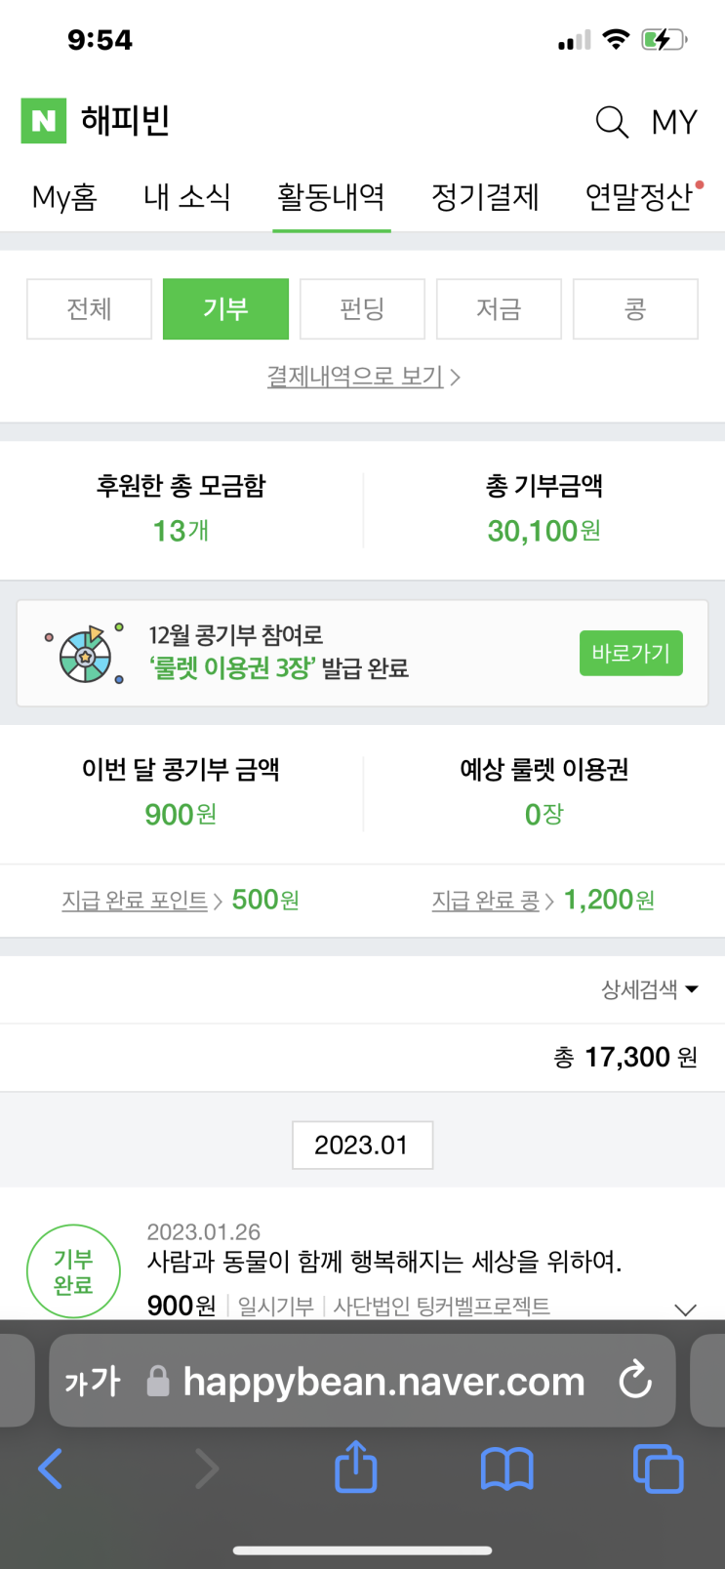Tap the Safari share icon
725x1569 pixels.
(x=356, y=1468)
